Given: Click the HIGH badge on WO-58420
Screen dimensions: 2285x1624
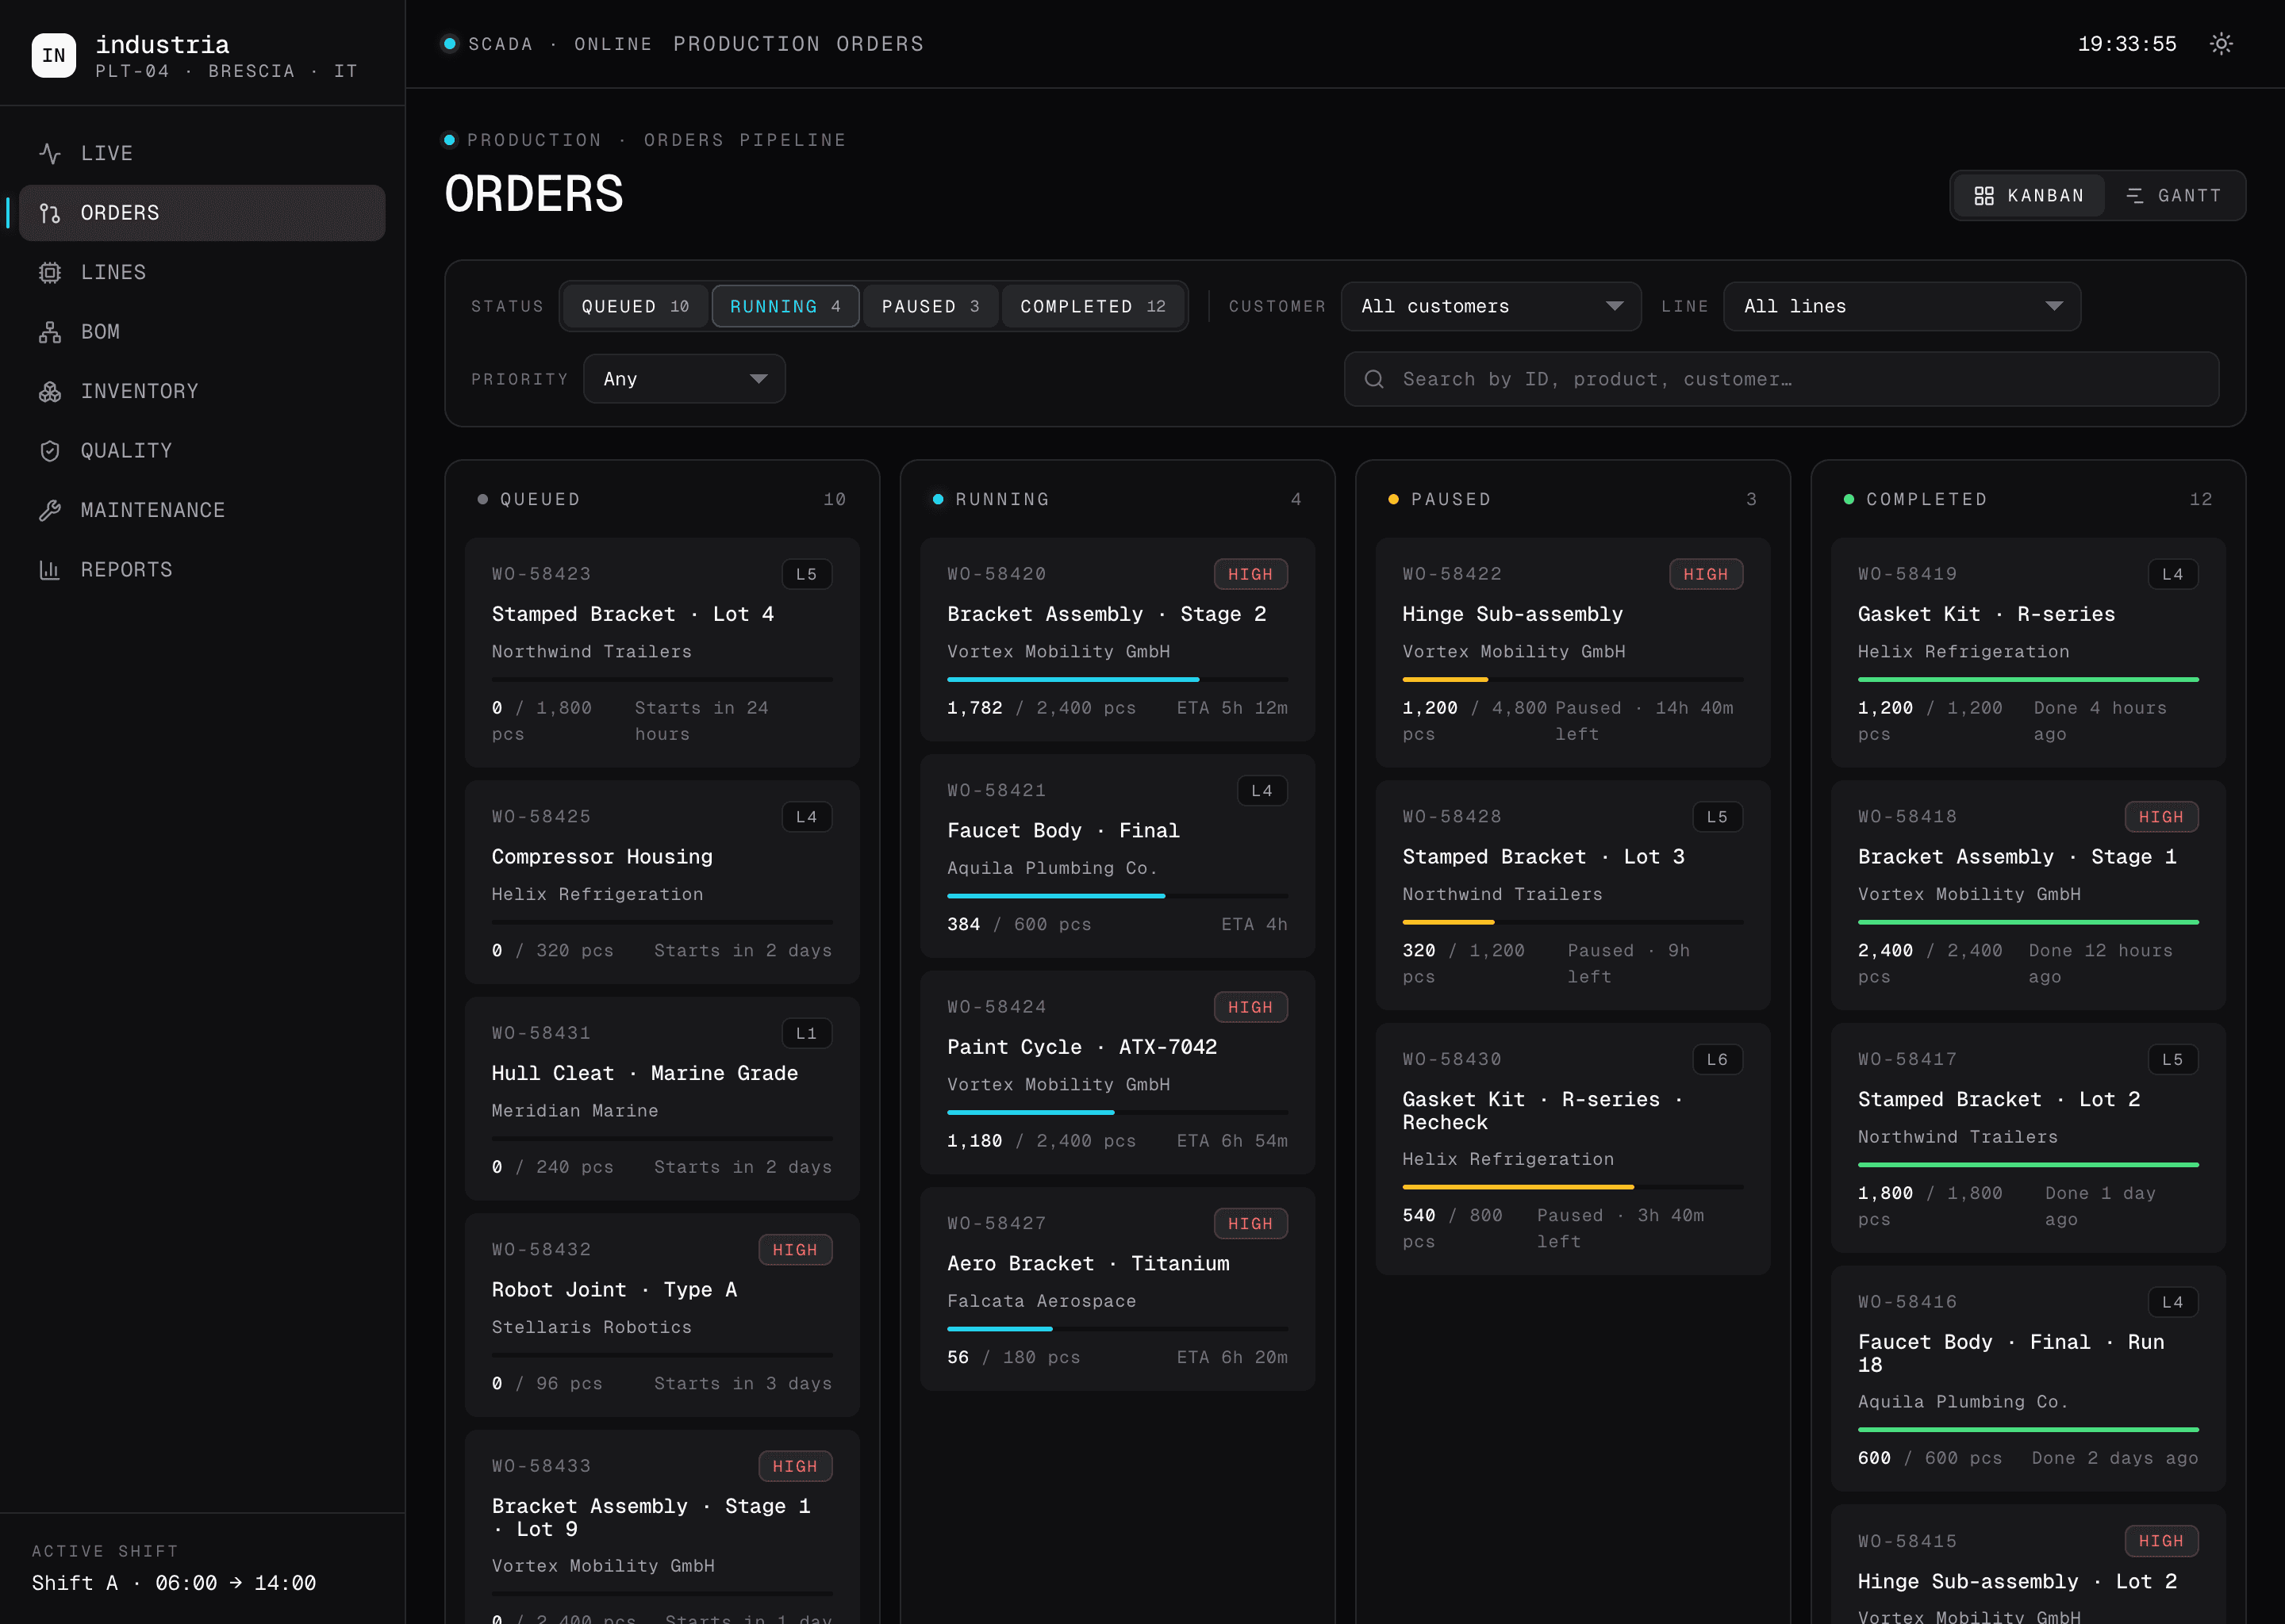Looking at the screenshot, I should click(1250, 574).
